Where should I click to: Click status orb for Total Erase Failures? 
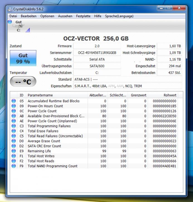14,131
